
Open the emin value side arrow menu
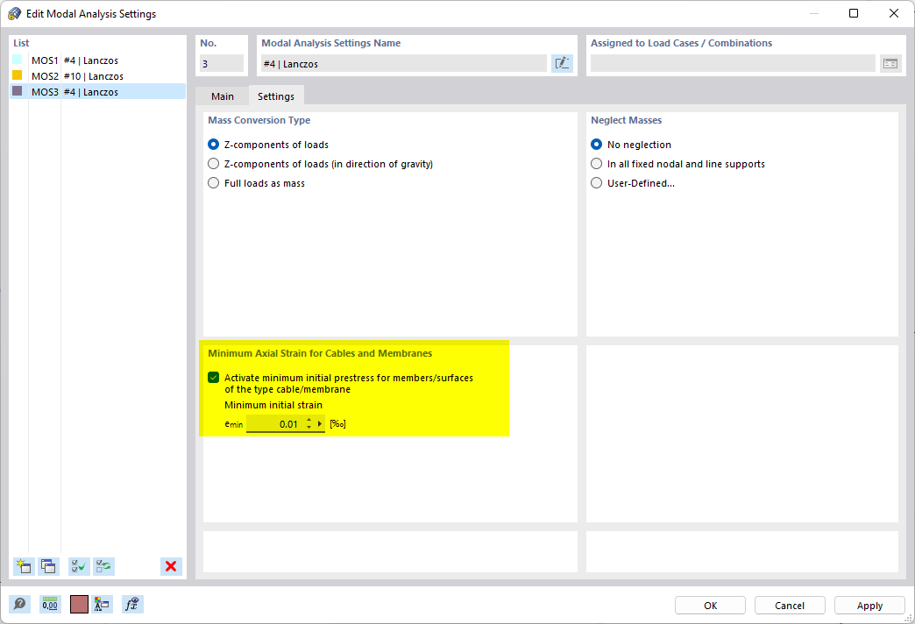pos(319,424)
